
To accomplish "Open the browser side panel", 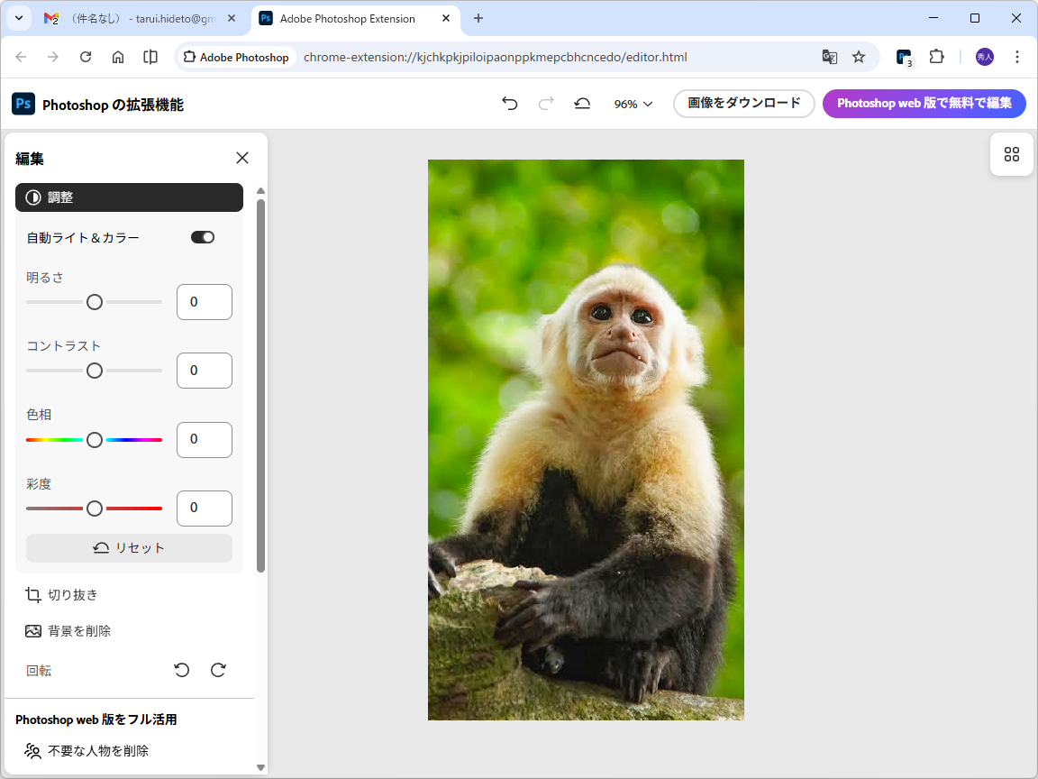I will click(x=150, y=57).
